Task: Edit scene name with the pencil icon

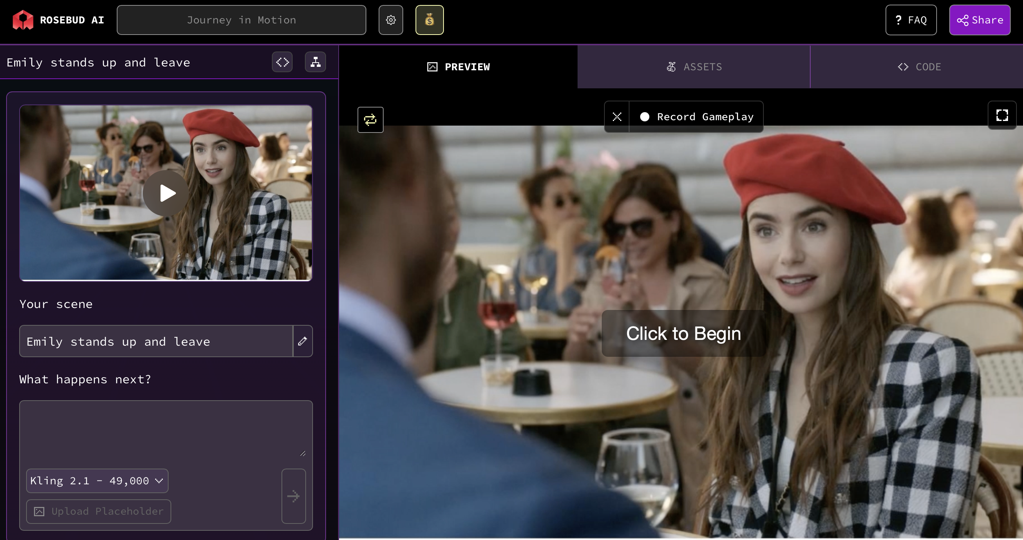Action: [303, 341]
